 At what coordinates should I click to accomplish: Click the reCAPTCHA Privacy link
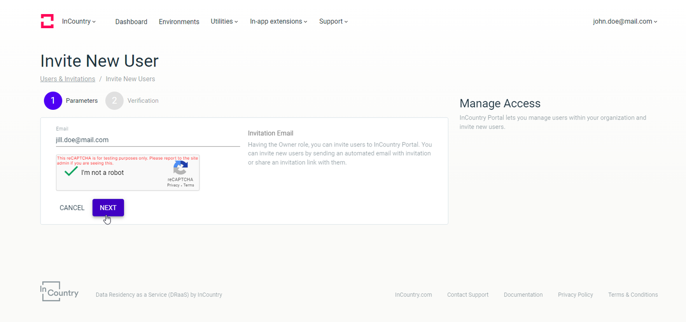click(x=174, y=185)
